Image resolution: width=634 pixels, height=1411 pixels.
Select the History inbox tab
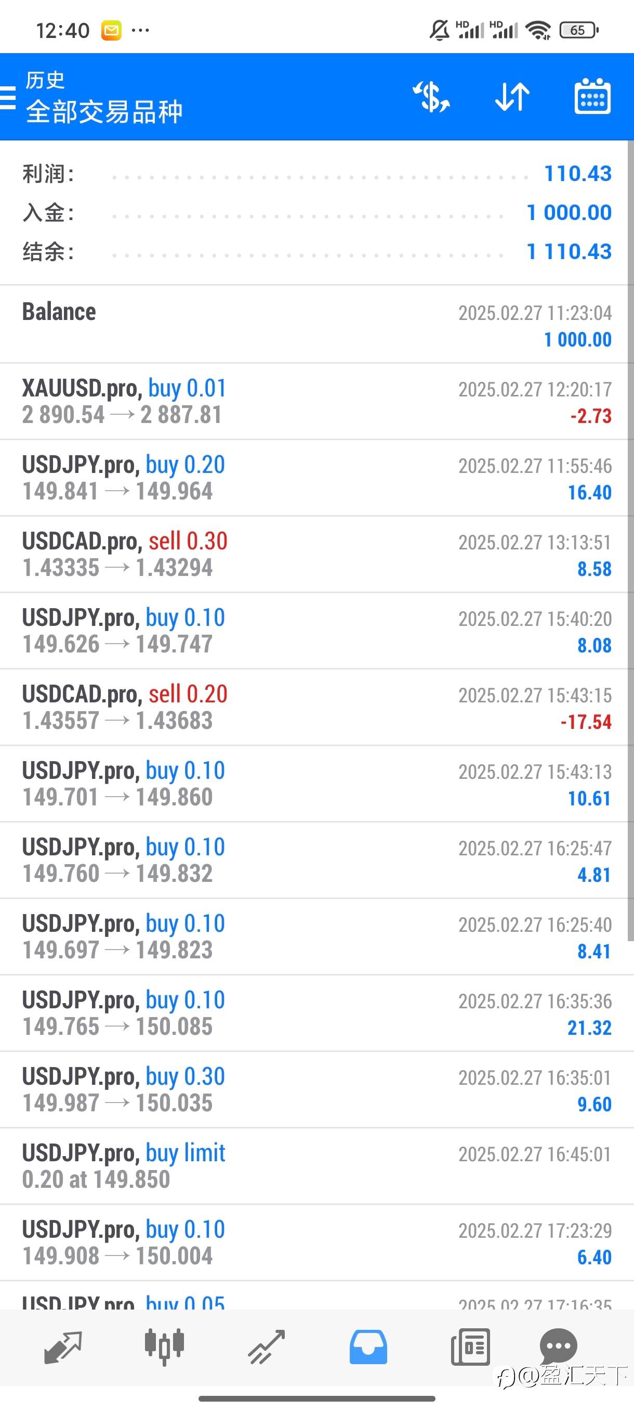368,1347
